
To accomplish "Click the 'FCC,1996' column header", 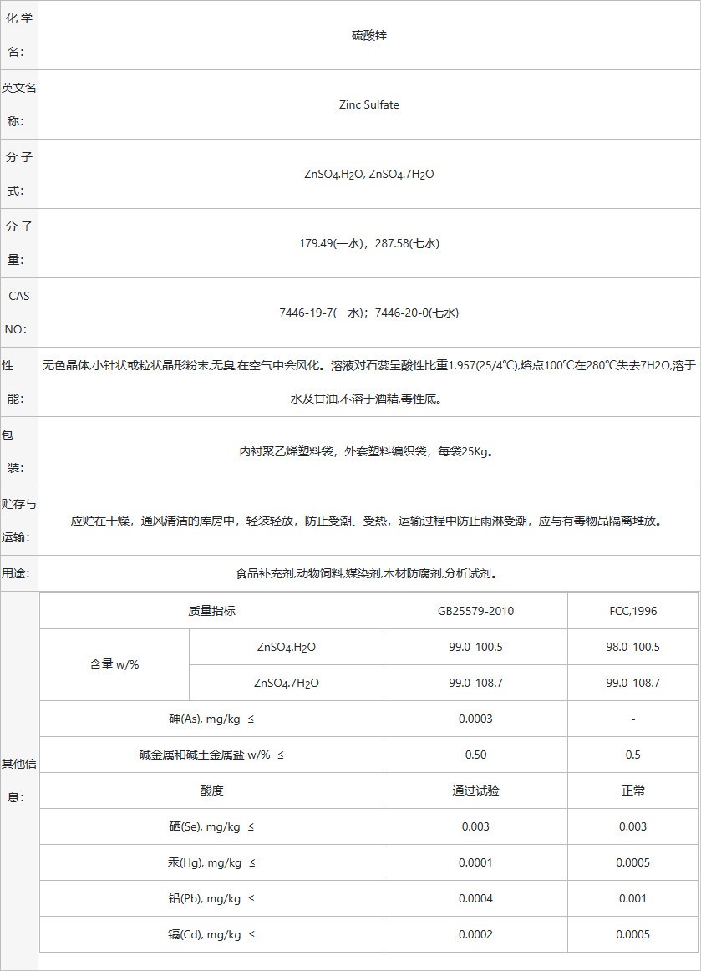I will 632,611.
